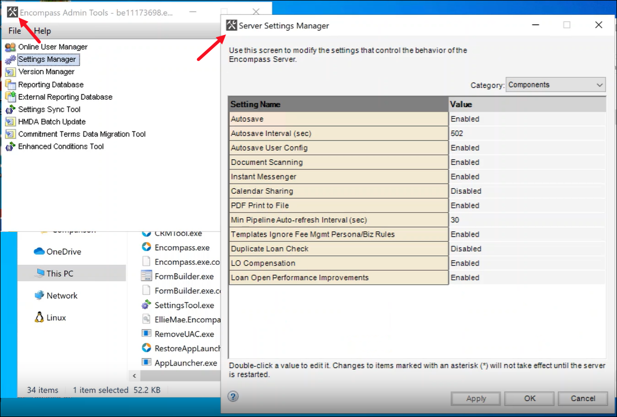Click the SettingsTool.exe file icon
This screenshot has width=617, height=417.
[146, 305]
